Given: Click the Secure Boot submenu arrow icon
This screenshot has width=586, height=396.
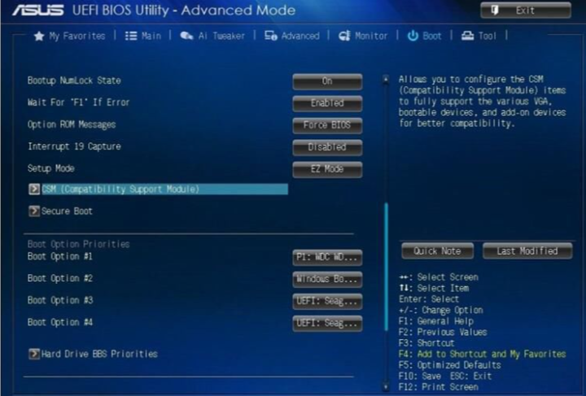Looking at the screenshot, I should pos(34,211).
